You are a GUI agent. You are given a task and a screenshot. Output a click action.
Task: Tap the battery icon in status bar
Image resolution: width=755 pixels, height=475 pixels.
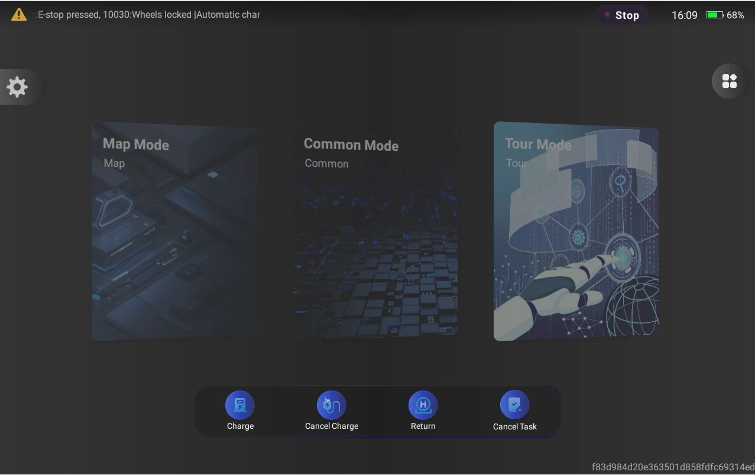pos(715,15)
